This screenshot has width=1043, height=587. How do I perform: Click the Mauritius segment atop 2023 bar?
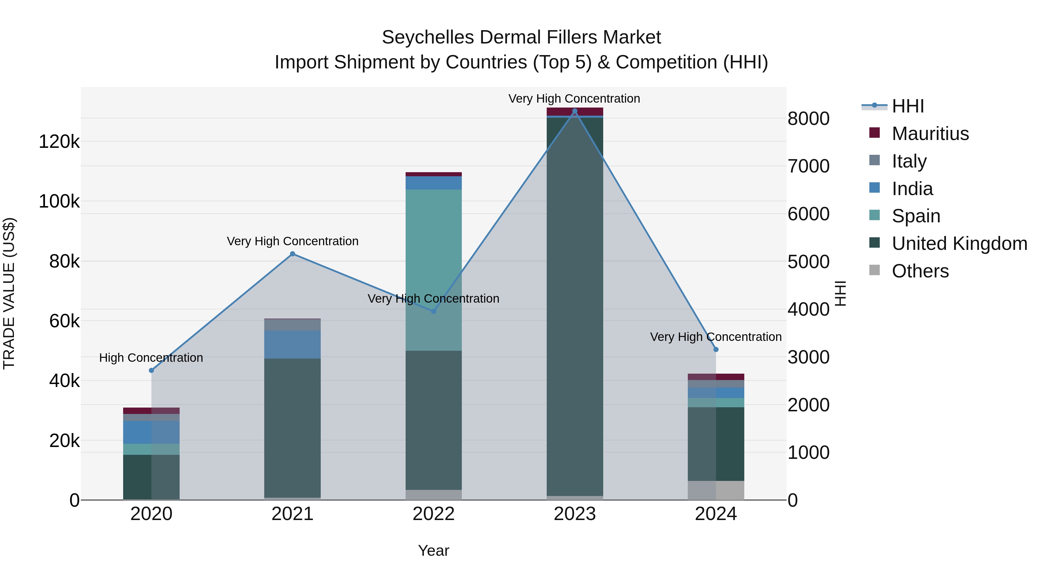coord(575,111)
